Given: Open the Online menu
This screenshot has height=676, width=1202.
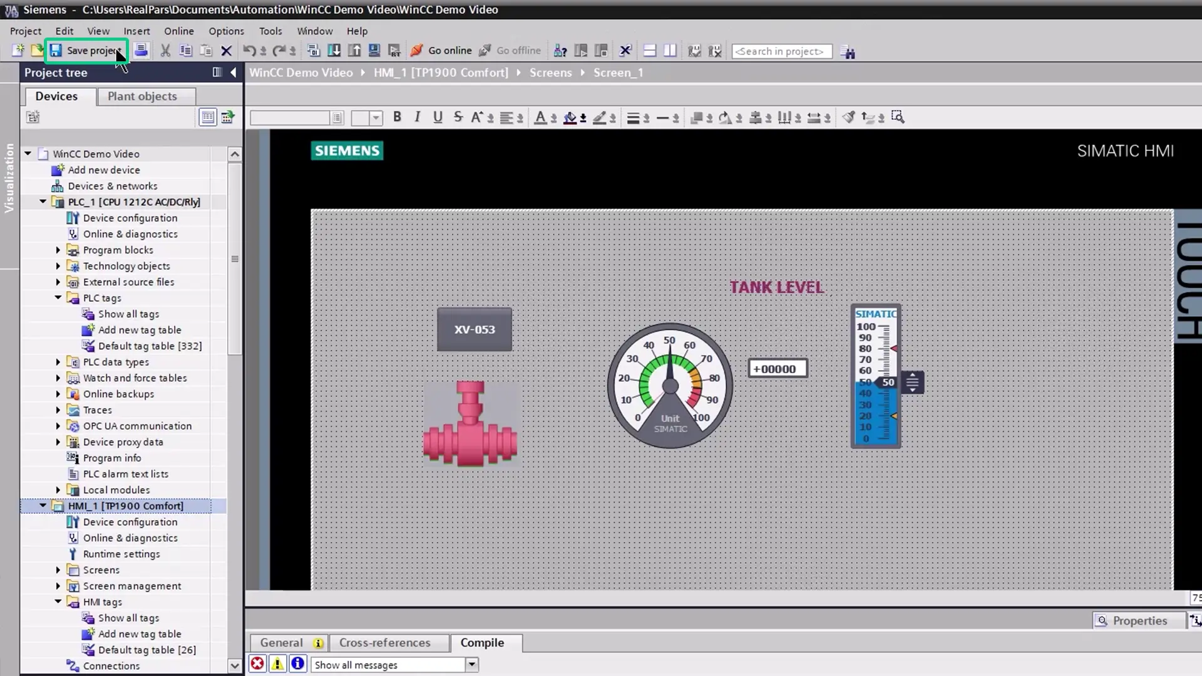Looking at the screenshot, I should [x=179, y=31].
